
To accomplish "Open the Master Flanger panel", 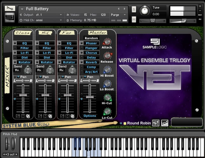I will tap(91, 48).
